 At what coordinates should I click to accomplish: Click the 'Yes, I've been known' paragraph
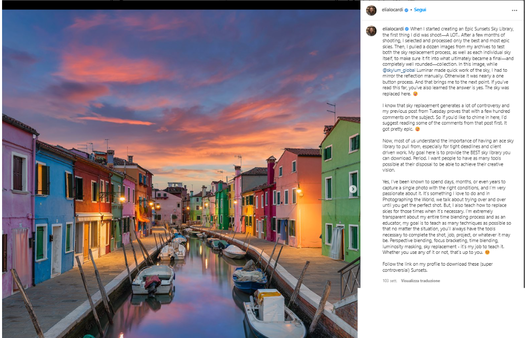446,215
